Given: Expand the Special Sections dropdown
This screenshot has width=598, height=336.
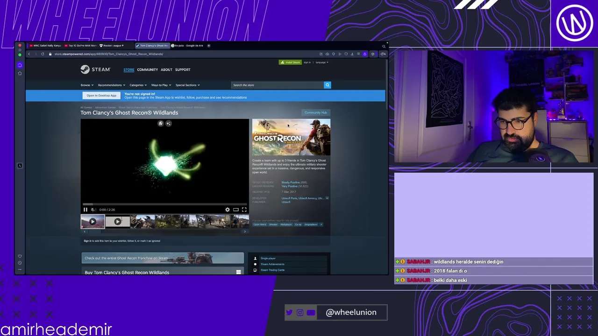Looking at the screenshot, I should pyautogui.click(x=188, y=85).
